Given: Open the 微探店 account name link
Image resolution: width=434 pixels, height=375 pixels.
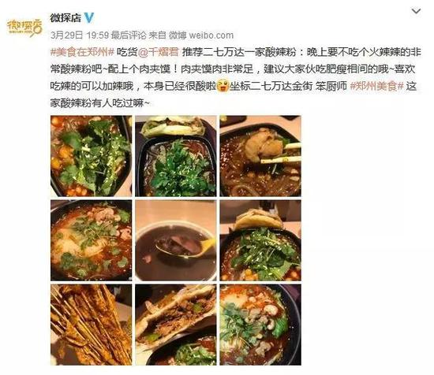Looking at the screenshot, I should [x=65, y=18].
